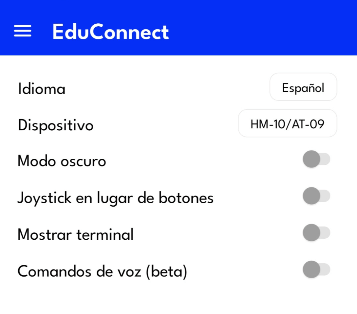
Task: Enable the Modo oscuro switch
Action: [316, 159]
